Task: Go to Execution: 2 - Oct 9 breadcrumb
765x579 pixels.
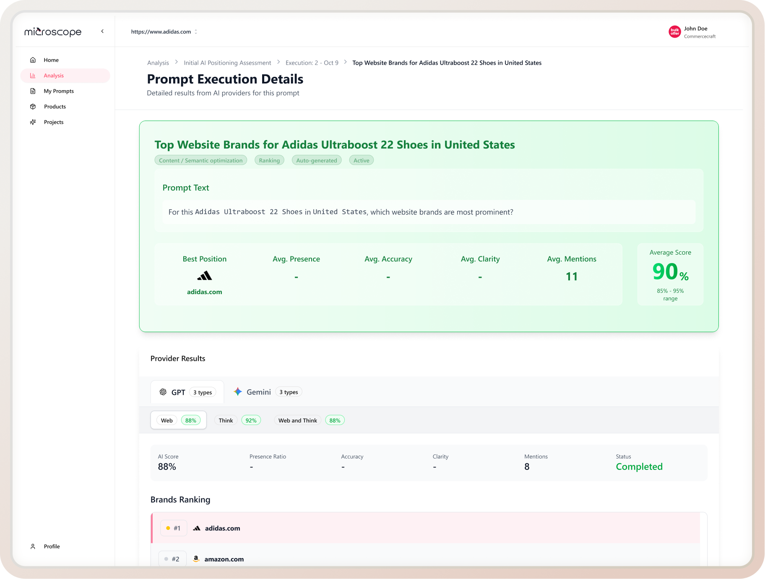Action: [312, 63]
